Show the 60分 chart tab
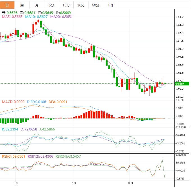191x189 pixels. point(95,5)
